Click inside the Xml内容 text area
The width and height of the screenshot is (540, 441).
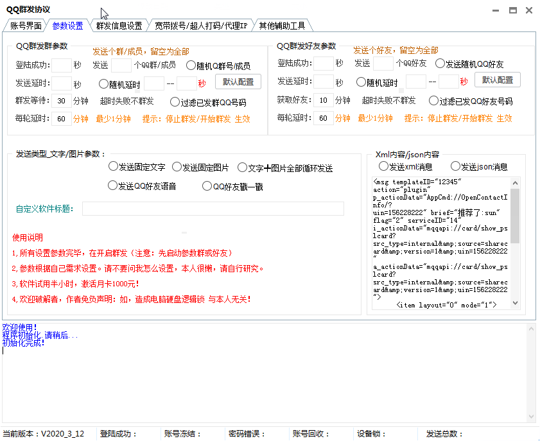[x=441, y=243]
